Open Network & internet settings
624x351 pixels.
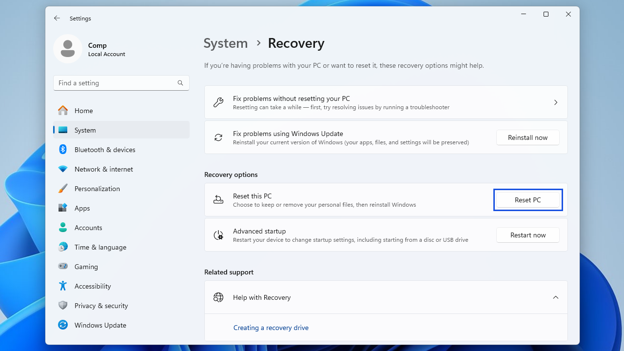(x=121, y=169)
